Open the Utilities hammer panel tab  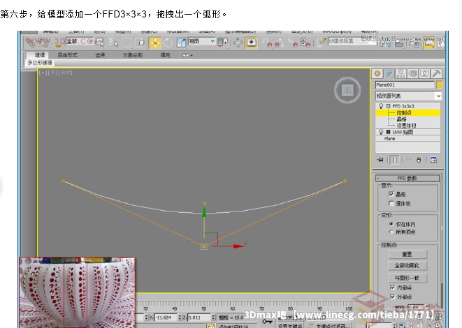(x=437, y=73)
